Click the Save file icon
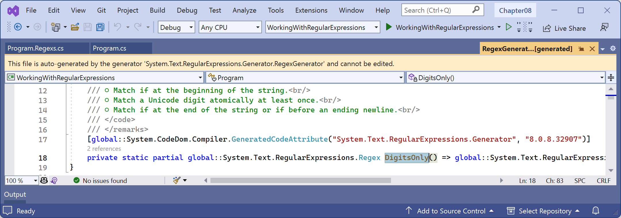The height and width of the screenshot is (218, 621). 87,27
